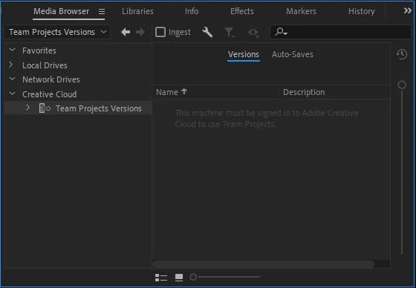Enable the Ingest checkbox
The height and width of the screenshot is (288, 416).
point(160,32)
